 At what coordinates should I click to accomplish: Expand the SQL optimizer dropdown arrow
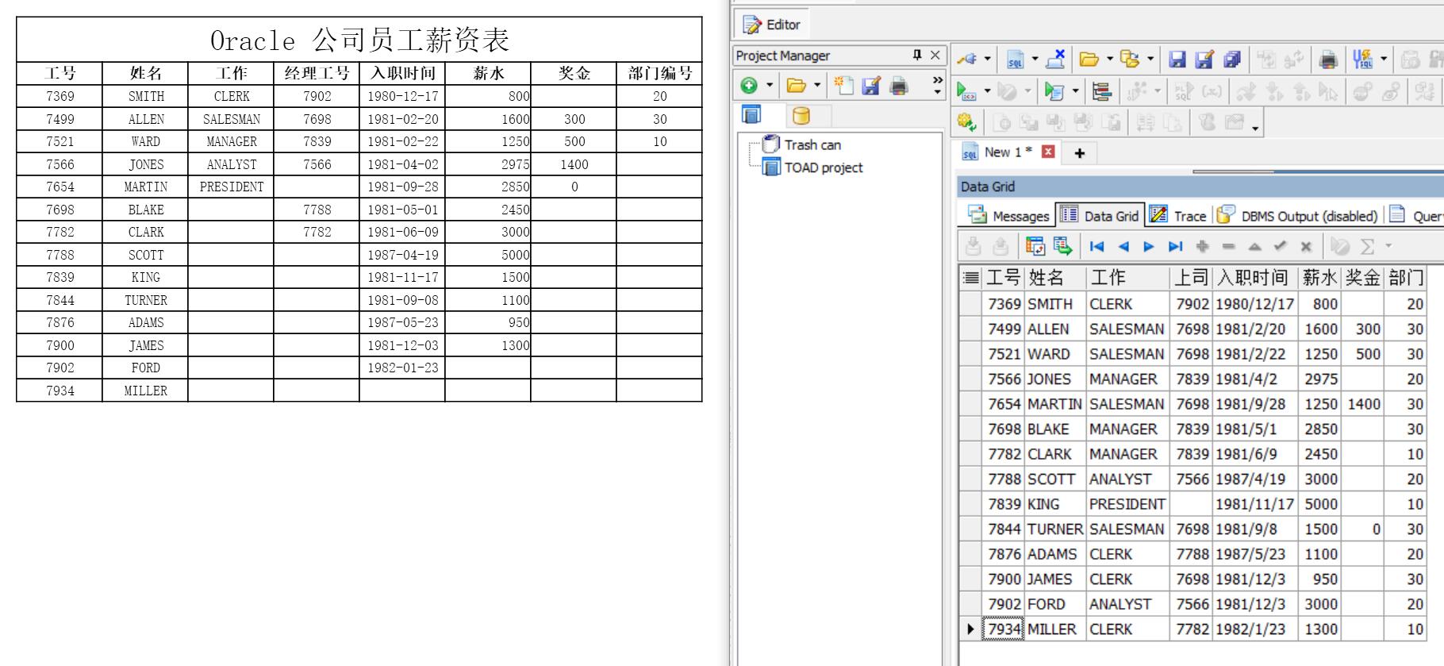point(1384,59)
